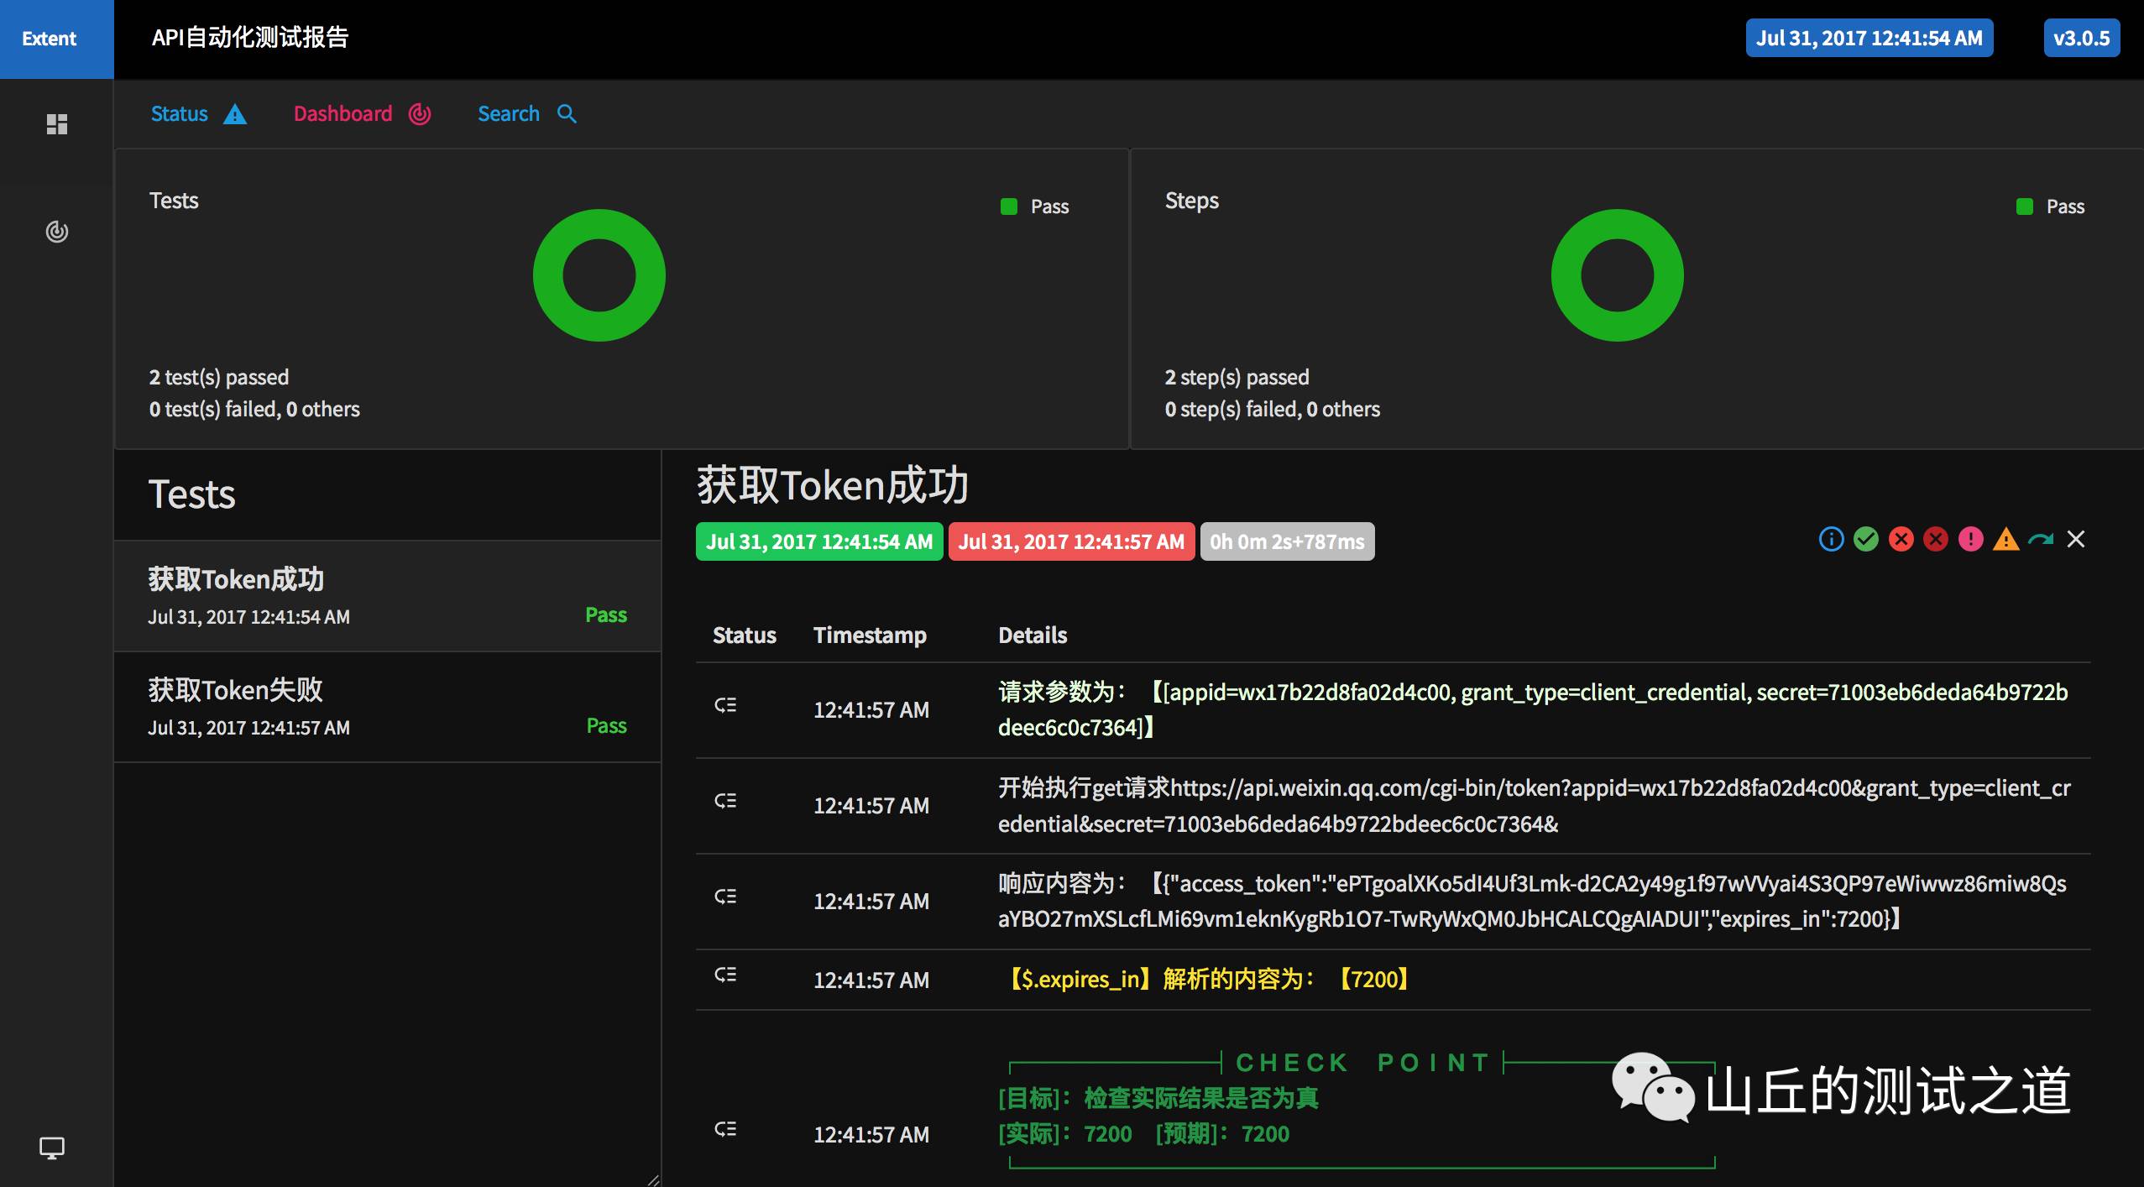The width and height of the screenshot is (2144, 1187).
Task: Click the v3.0.5 version badge
Action: [2081, 39]
